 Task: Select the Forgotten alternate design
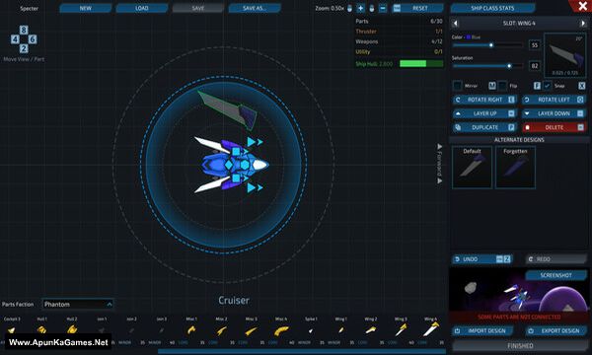[x=515, y=167]
